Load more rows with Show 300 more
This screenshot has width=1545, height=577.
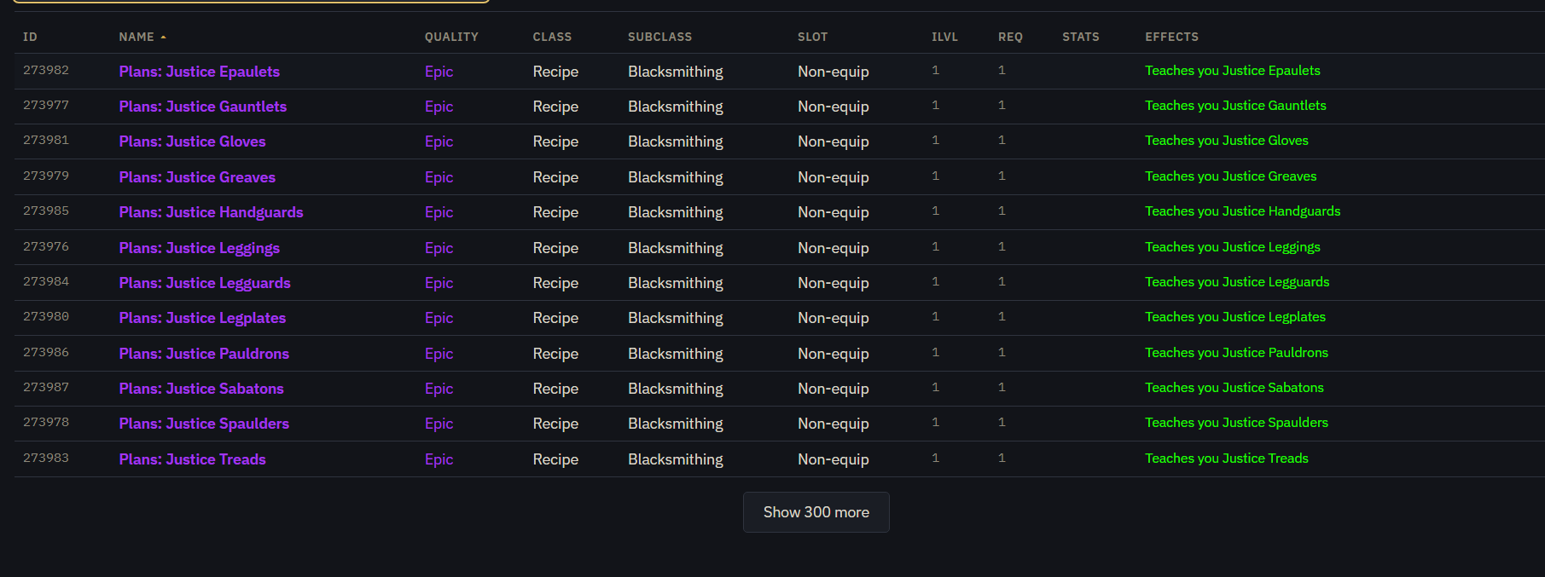tap(816, 512)
